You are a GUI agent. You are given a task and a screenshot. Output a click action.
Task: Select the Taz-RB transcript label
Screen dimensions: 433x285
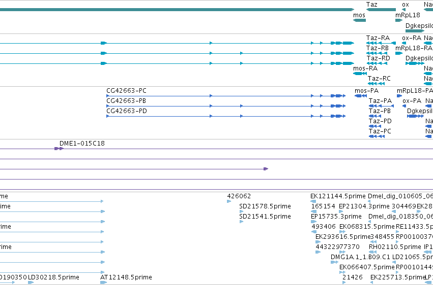pos(377,48)
